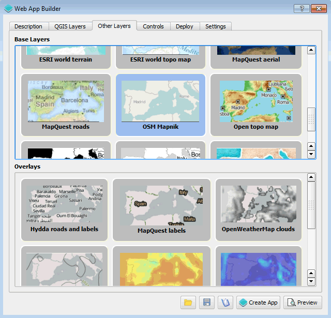Viewport: 331px width, 318px height.
Task: Click the title bar help question mark
Action: click(302, 8)
